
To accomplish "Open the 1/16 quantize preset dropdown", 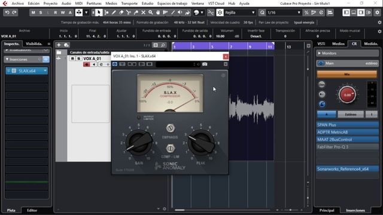I will pos(284,13).
